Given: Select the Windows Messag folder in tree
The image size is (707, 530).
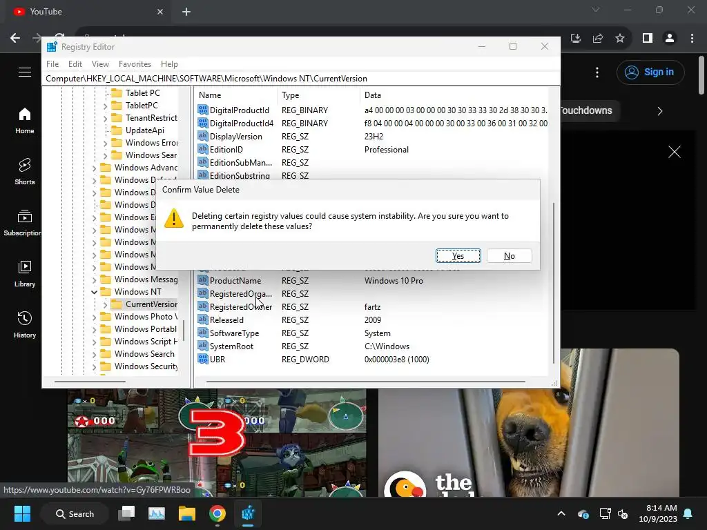Looking at the screenshot, I should (x=139, y=279).
